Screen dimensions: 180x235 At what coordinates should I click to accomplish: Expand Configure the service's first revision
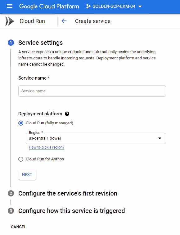coord(68,193)
